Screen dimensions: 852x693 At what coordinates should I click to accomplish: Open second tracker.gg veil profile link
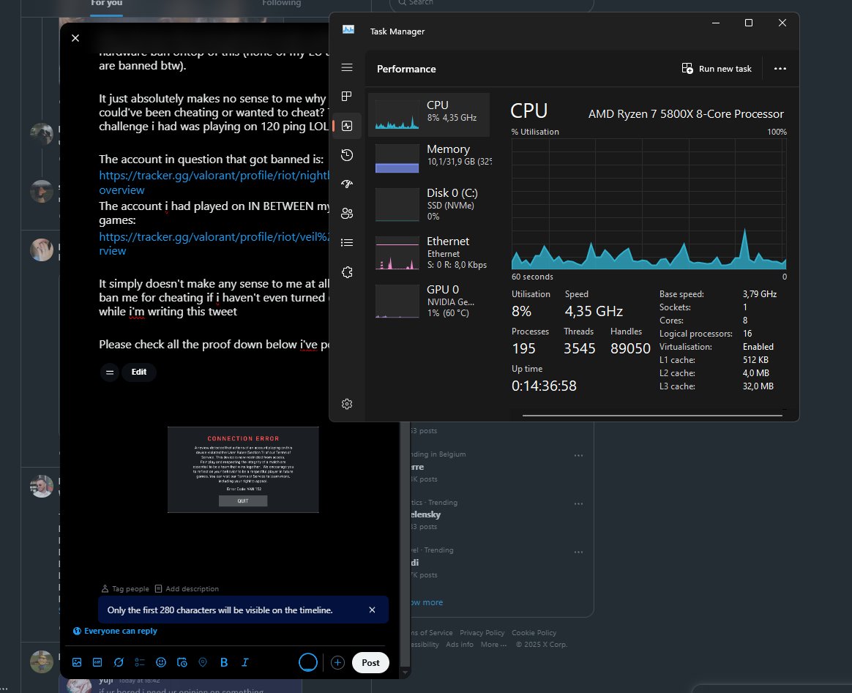pyautogui.click(x=214, y=243)
